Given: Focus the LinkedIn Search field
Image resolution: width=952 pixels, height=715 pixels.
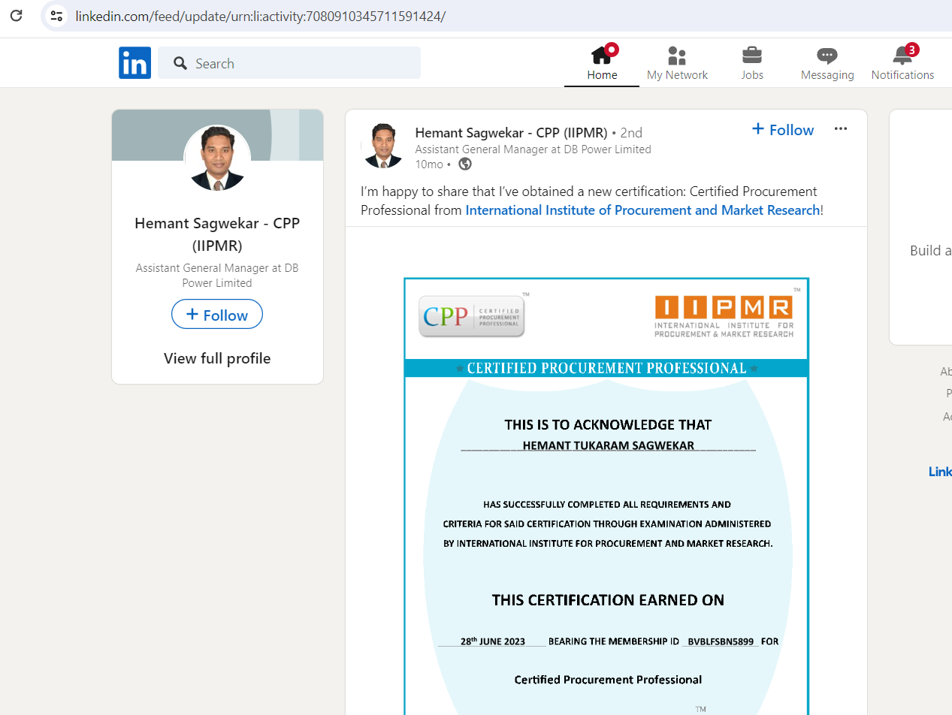Looking at the screenshot, I should point(289,63).
